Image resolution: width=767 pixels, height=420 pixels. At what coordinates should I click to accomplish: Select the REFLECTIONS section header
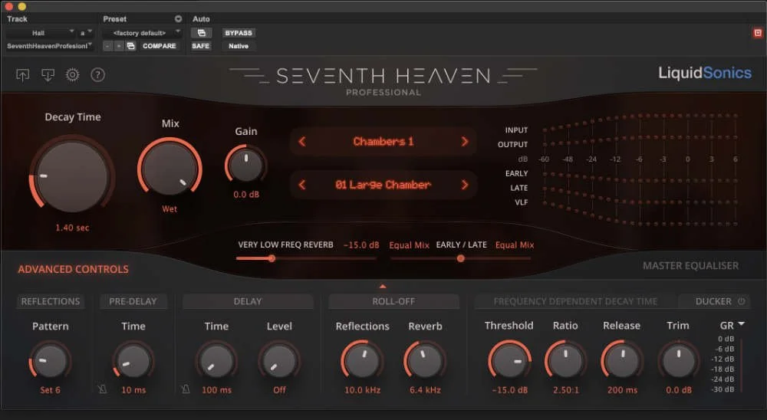pyautogui.click(x=51, y=302)
